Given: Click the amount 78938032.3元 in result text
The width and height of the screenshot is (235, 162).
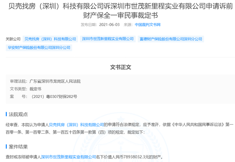Looking at the screenshot, I should (x=136, y=157).
